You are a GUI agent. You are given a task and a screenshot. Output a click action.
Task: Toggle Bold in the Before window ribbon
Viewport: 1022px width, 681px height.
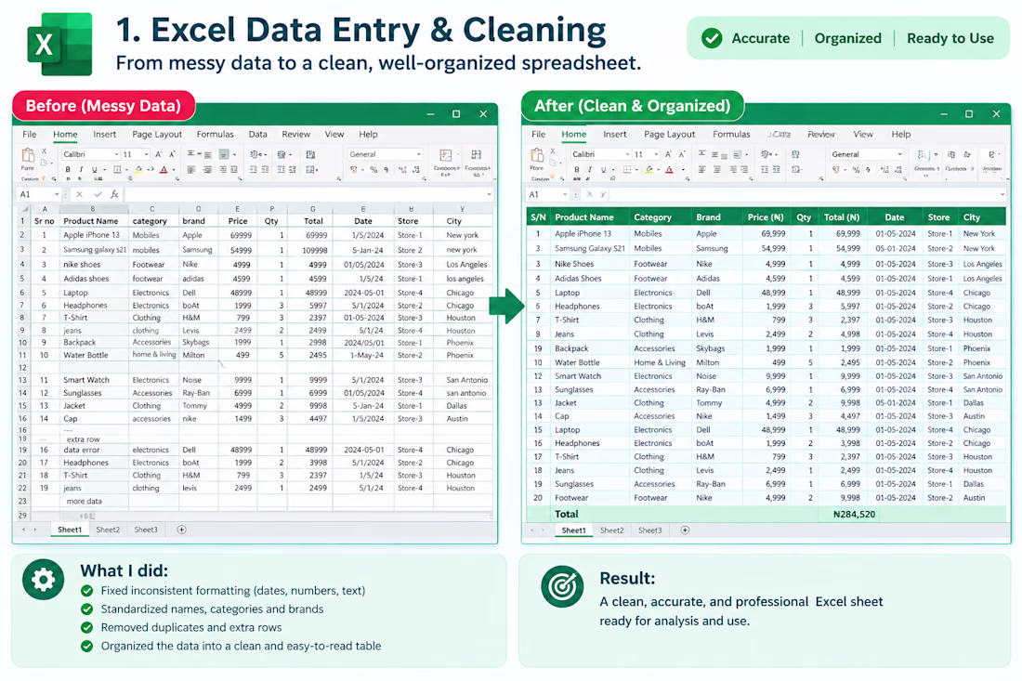(x=68, y=169)
